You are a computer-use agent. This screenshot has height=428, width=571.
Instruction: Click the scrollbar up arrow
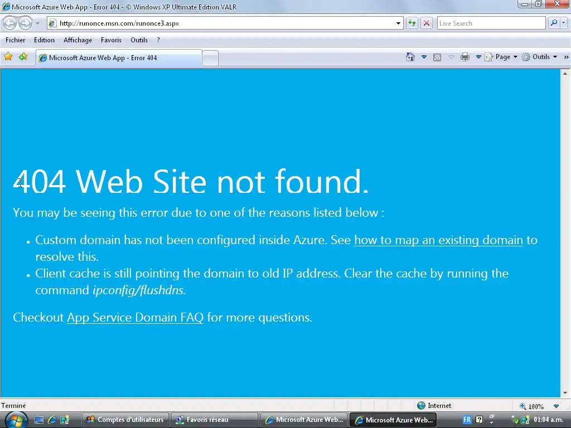(x=565, y=74)
